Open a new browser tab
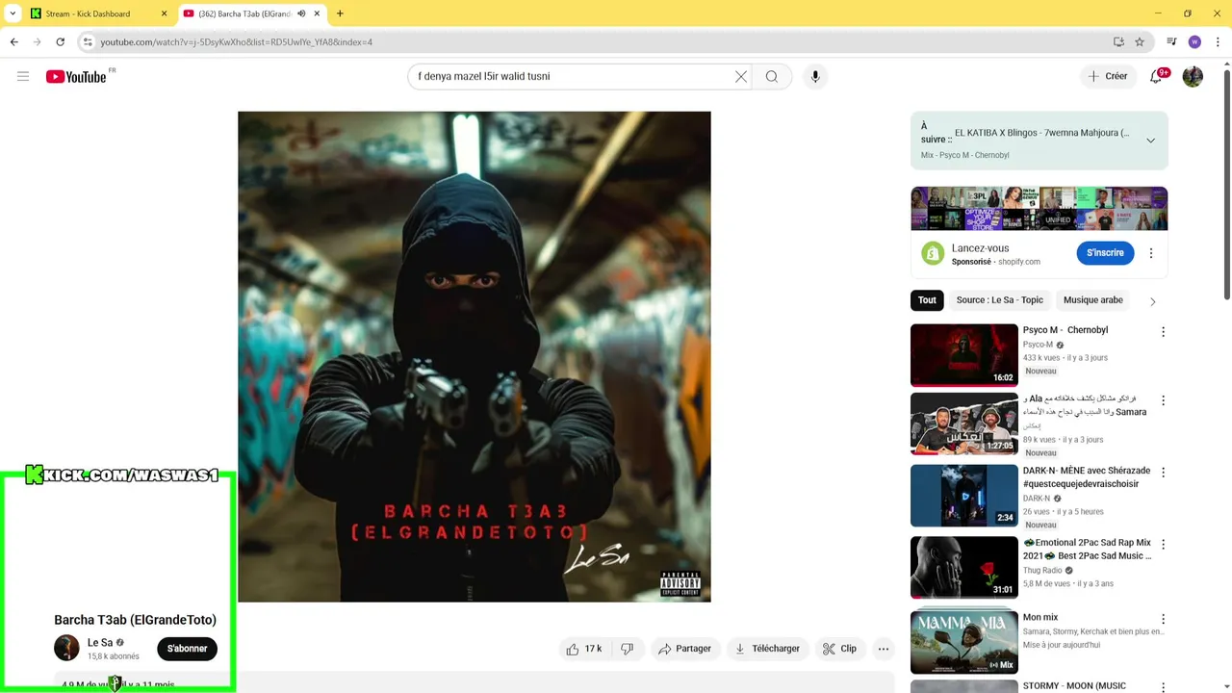This screenshot has height=693, width=1232. pos(340,13)
